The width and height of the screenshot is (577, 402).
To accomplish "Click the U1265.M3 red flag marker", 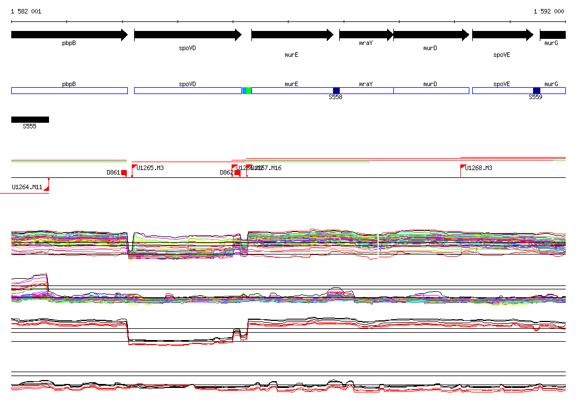I will point(134,167).
